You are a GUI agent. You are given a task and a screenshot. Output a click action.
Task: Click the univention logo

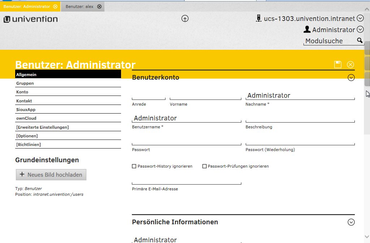point(31,19)
